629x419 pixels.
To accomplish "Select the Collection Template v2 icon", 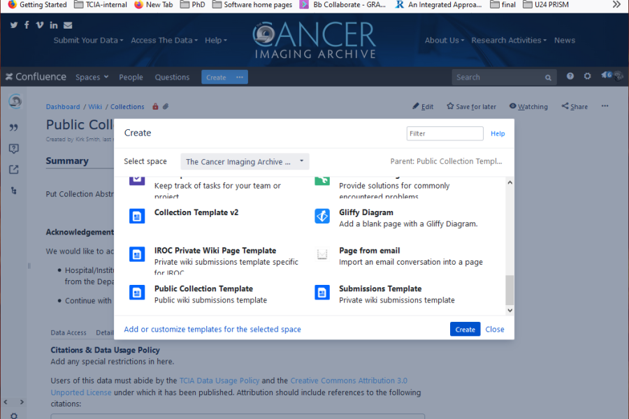I will point(137,216).
